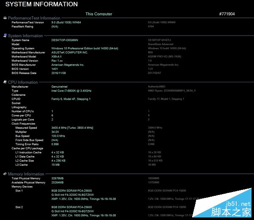Viewport: 254px width, 220px height.
Task: Click system name 'DESKTOP-O0G8I6N'
Action: (65, 40)
